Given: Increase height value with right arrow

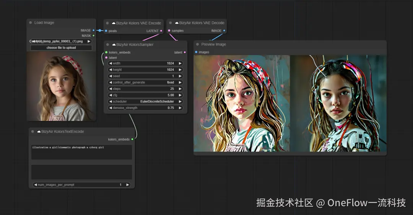Looking at the screenshot, I should point(180,70).
